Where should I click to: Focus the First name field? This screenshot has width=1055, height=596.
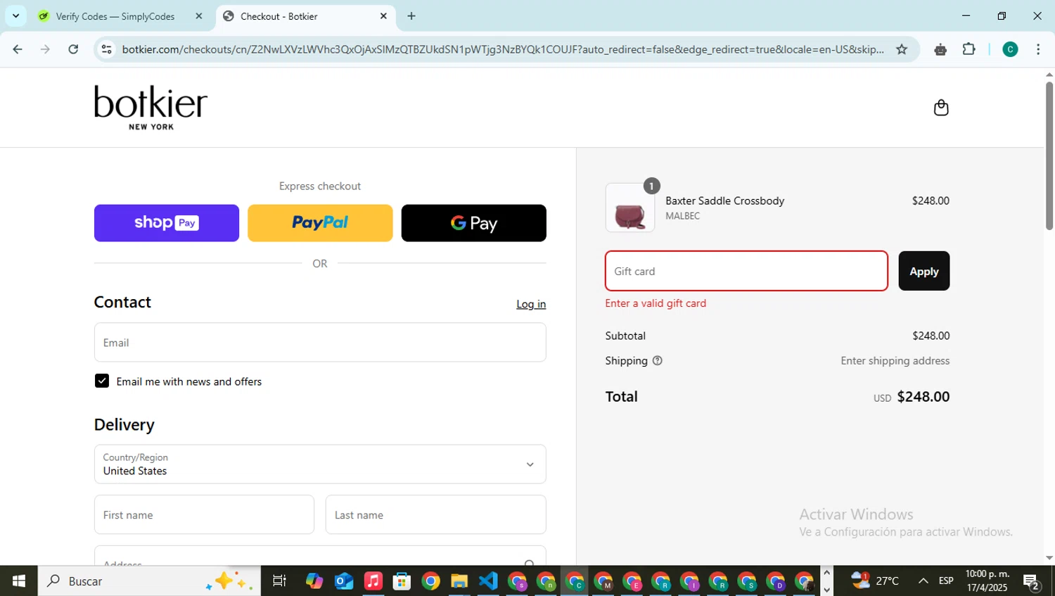[x=204, y=515]
